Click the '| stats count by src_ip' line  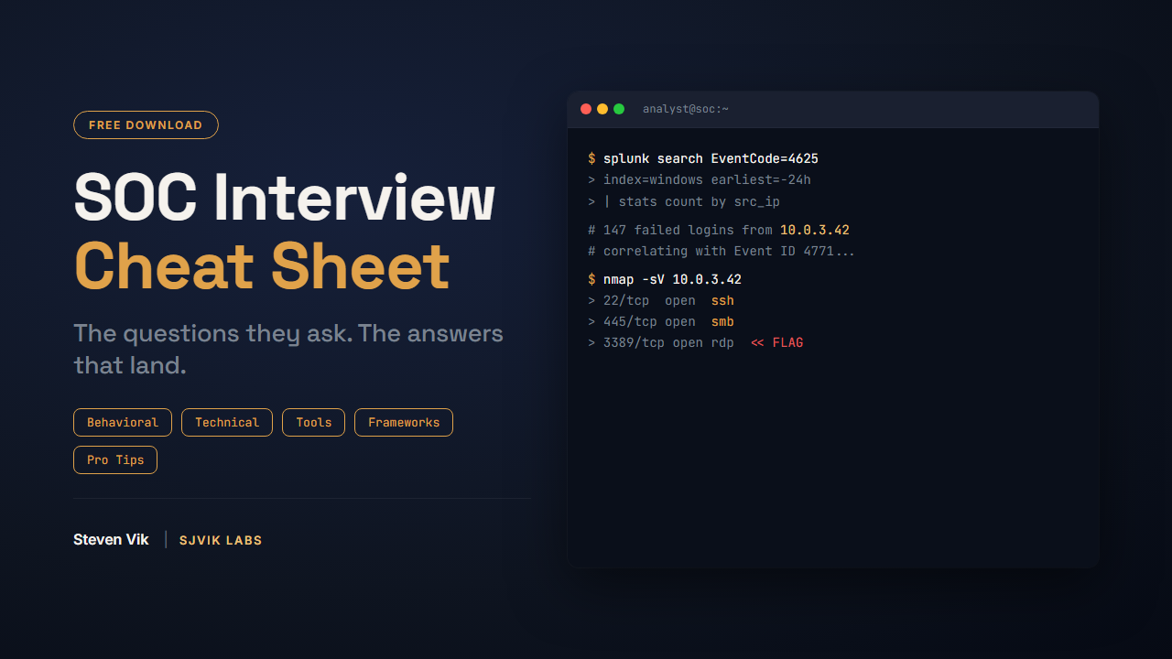(684, 201)
